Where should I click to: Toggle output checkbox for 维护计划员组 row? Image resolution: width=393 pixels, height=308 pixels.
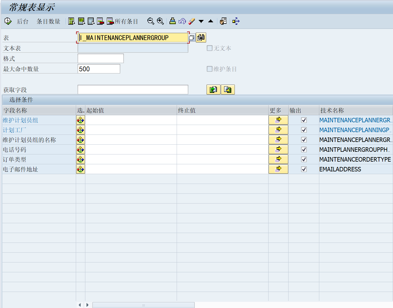click(304, 120)
